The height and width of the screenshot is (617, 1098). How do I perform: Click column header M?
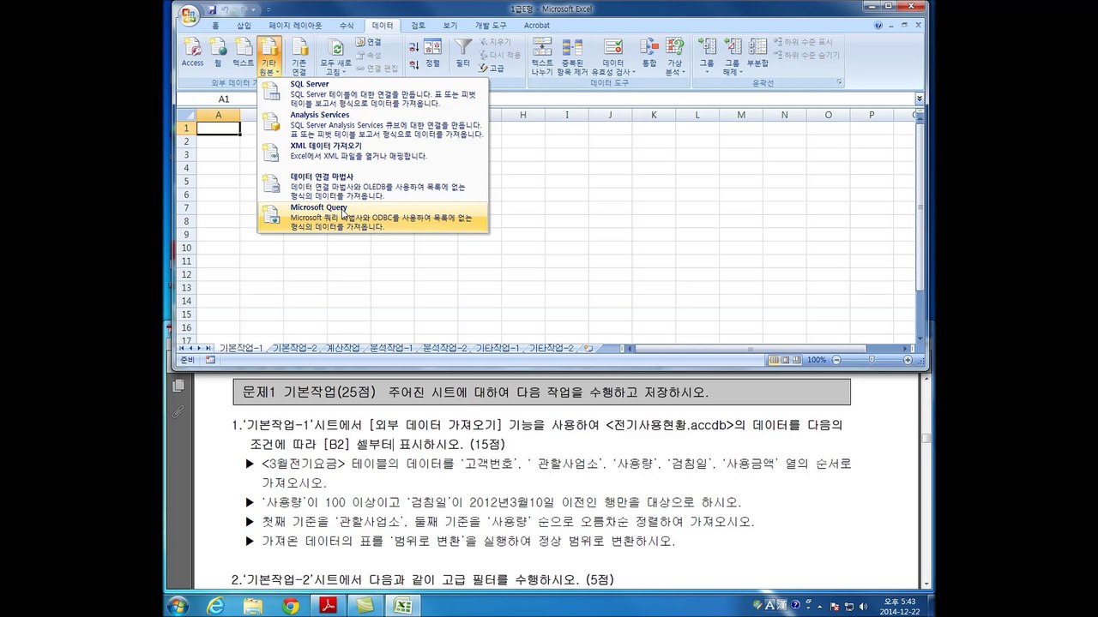point(741,115)
